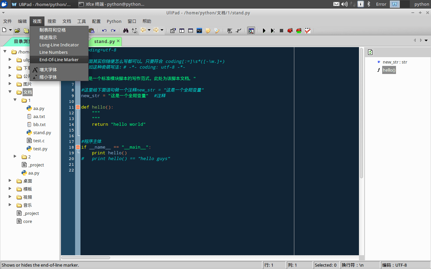Viewport: 431px width, 269px height.
Task: Toggle the Long-Line Indicator option
Action: pos(59,45)
